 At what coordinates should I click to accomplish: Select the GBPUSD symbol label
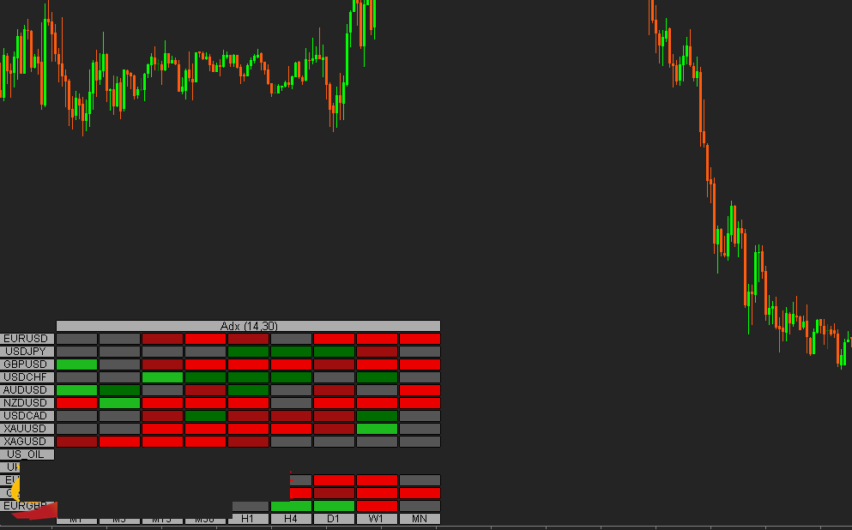point(27,364)
